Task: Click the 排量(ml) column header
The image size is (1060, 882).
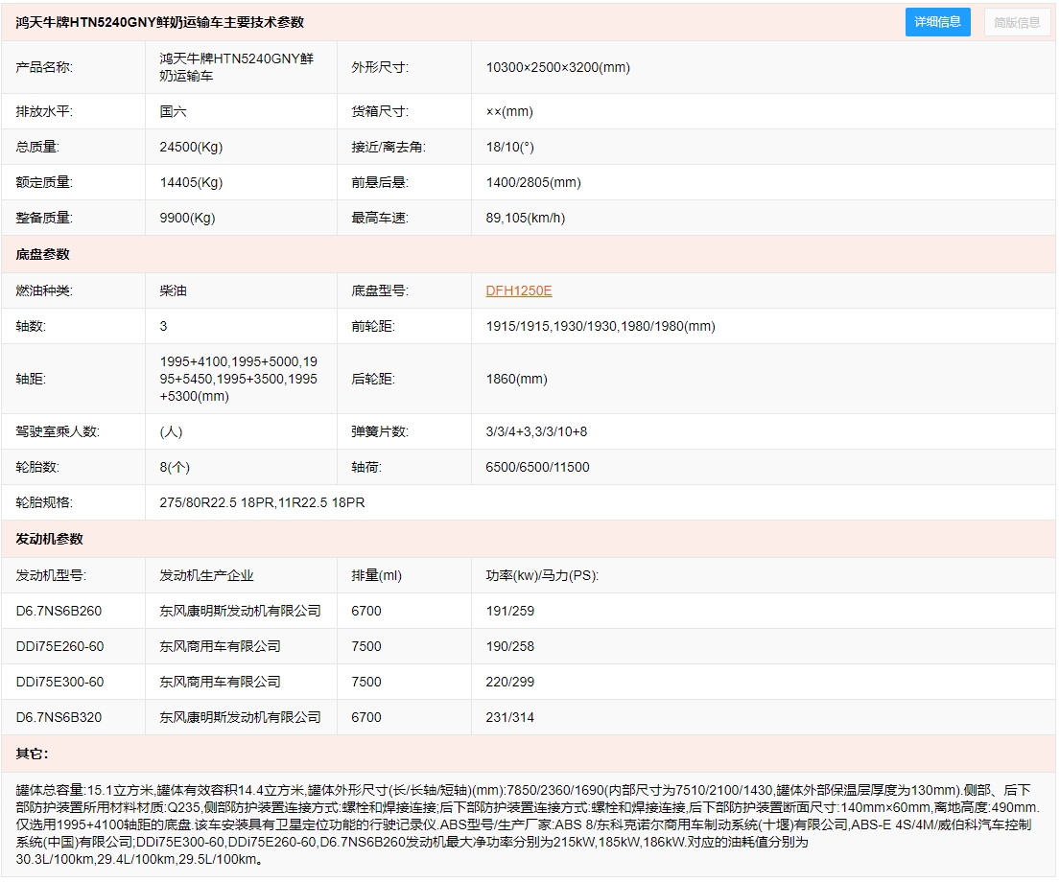Action: pos(377,575)
